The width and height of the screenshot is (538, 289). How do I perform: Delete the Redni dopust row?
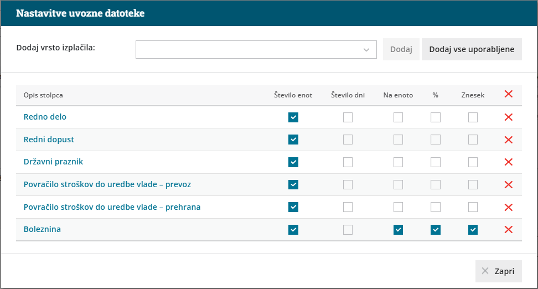click(x=509, y=140)
